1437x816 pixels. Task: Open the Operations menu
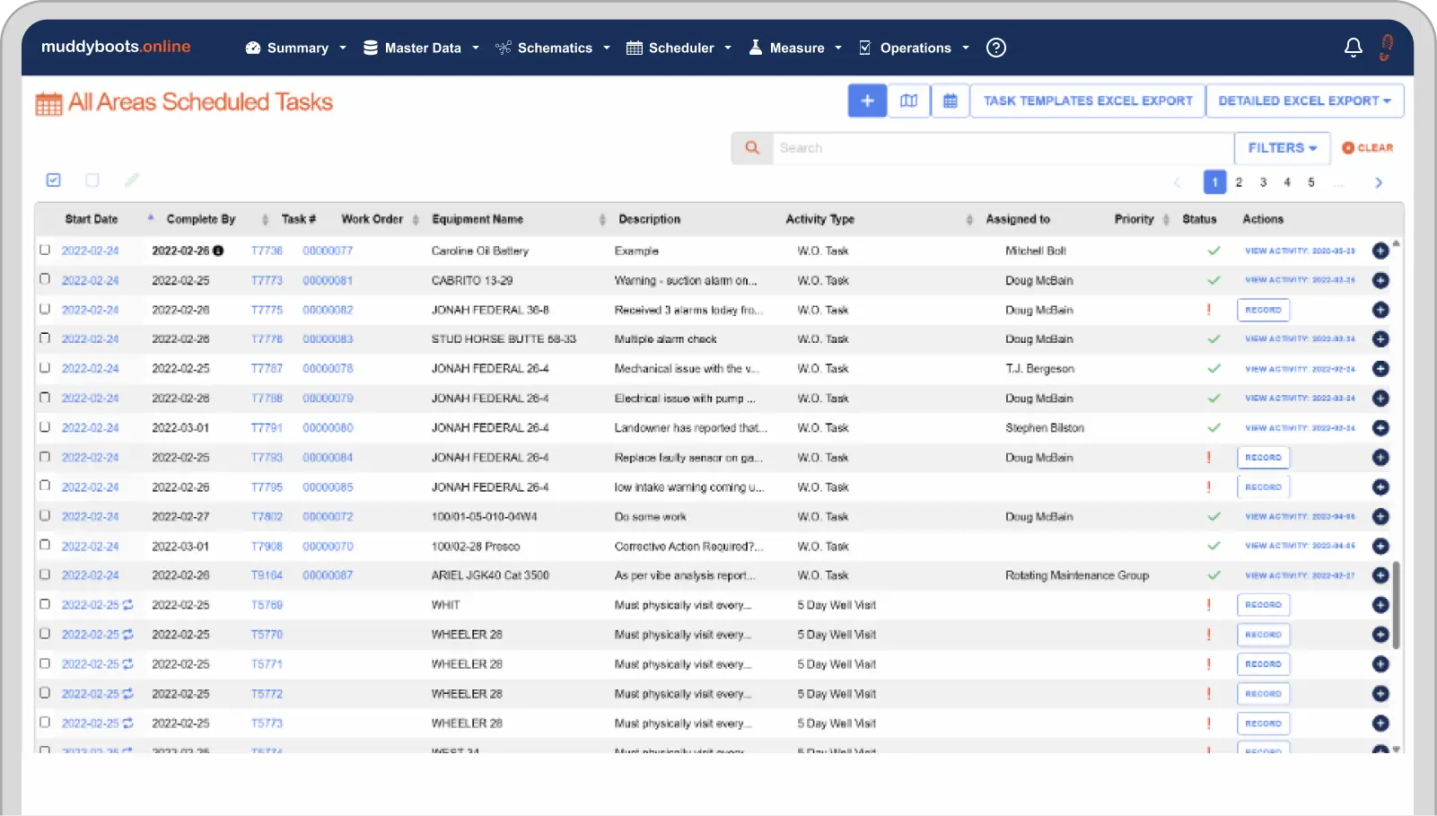click(x=914, y=48)
